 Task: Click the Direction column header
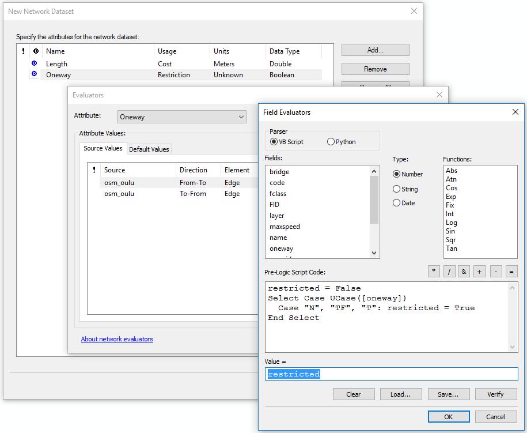tap(198, 170)
